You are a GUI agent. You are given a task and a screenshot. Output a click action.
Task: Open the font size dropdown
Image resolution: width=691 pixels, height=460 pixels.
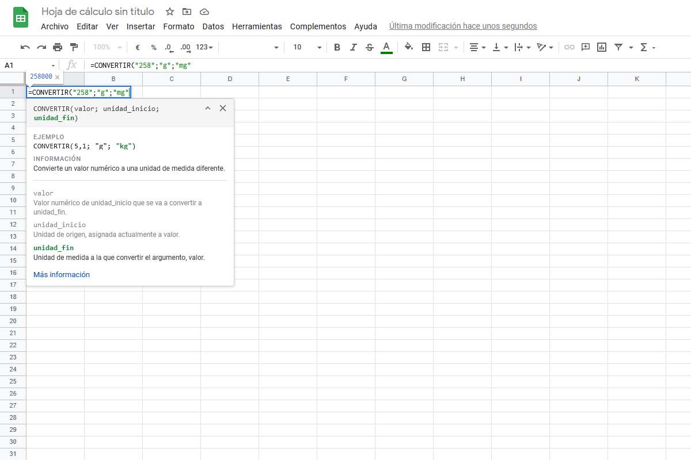tap(307, 47)
